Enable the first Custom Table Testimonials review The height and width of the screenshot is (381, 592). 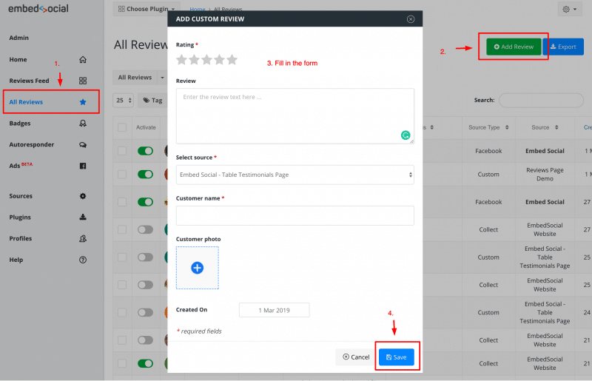(145, 257)
